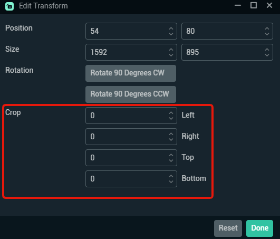This screenshot has height=239, width=280.
Task: Decrease Position Y value with down arrow
Action: tap(267, 34)
